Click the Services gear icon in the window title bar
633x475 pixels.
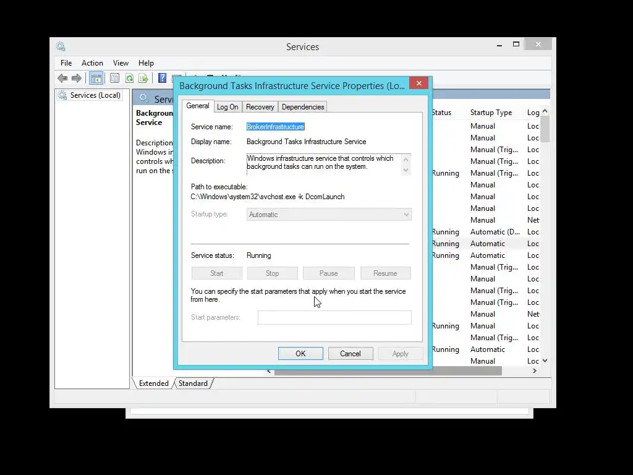click(x=61, y=46)
